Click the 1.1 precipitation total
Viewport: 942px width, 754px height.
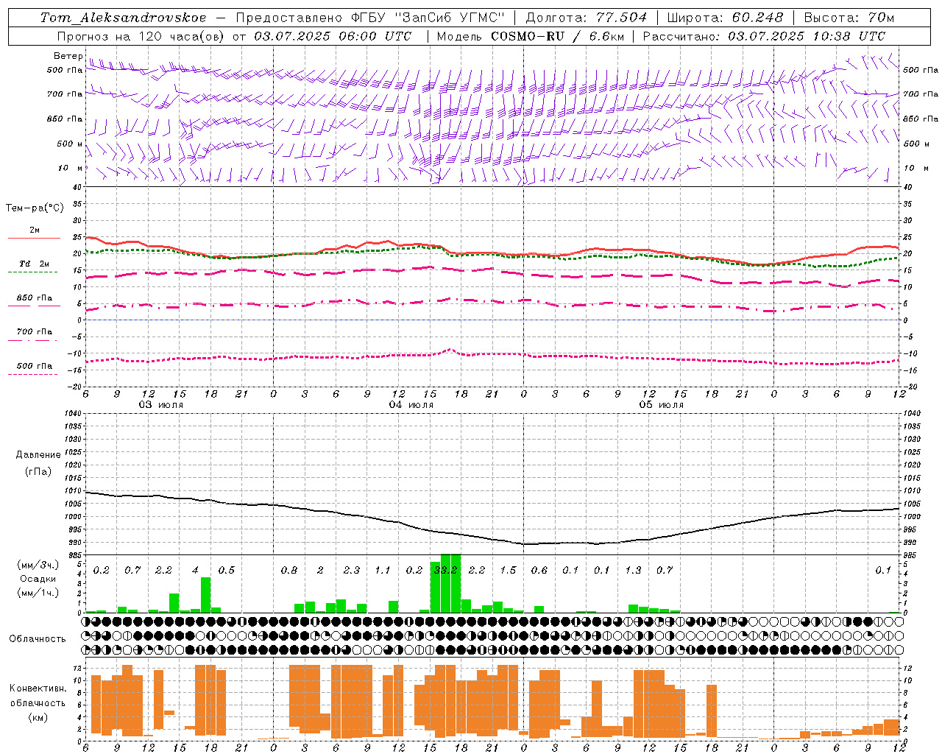[x=383, y=571]
